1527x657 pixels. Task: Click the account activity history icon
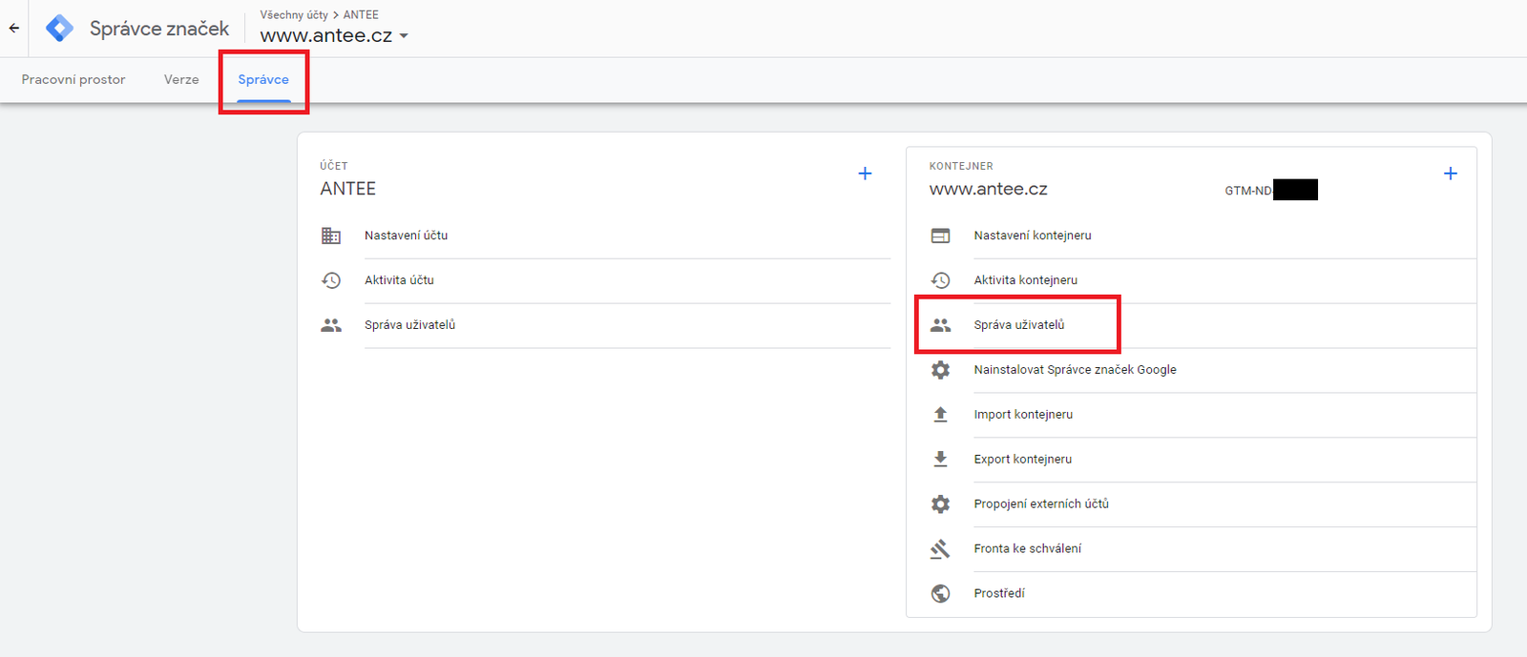click(x=331, y=280)
